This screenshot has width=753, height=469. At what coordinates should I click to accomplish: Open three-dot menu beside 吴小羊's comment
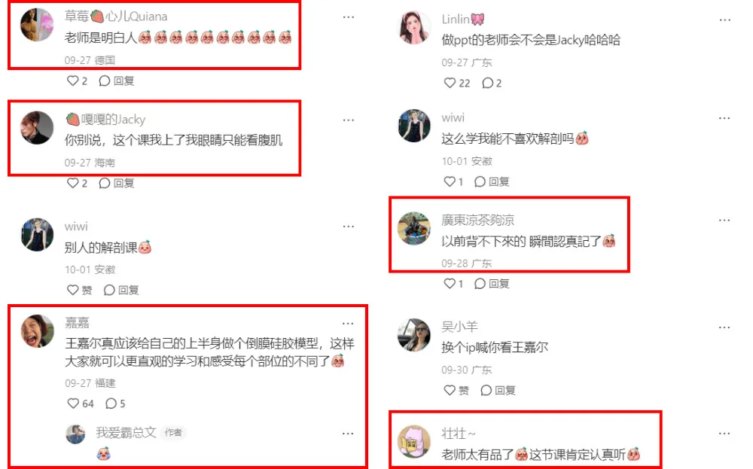click(x=724, y=327)
